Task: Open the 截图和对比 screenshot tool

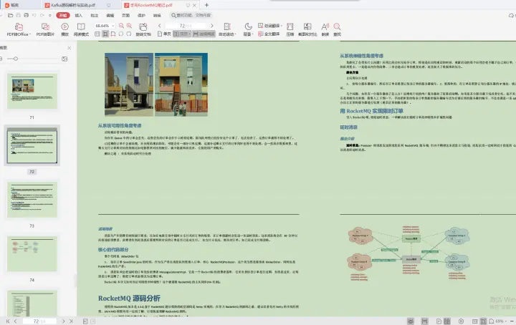Action: 307,29
